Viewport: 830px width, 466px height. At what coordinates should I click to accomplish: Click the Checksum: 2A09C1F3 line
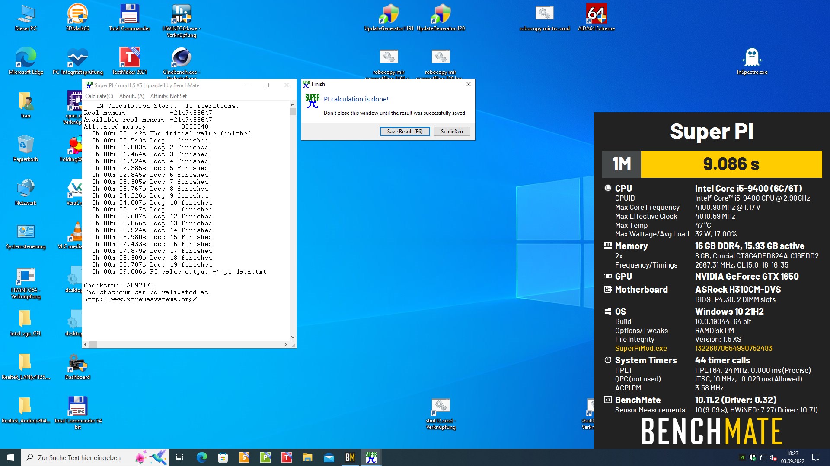pos(119,285)
